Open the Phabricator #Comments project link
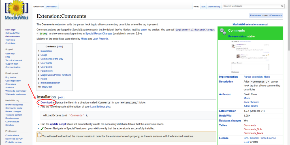The image size is (290, 145). tap(275, 16)
